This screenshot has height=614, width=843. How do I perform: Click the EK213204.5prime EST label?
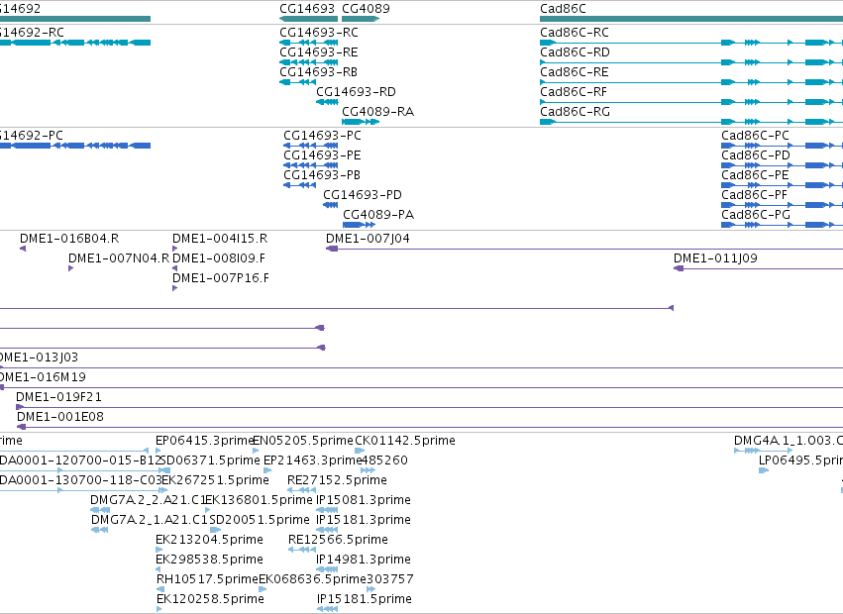point(209,540)
